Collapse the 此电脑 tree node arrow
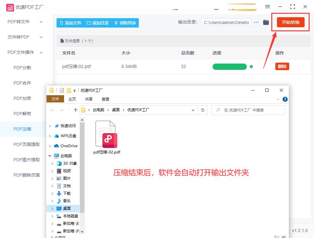314x238 pixels. point(50,156)
